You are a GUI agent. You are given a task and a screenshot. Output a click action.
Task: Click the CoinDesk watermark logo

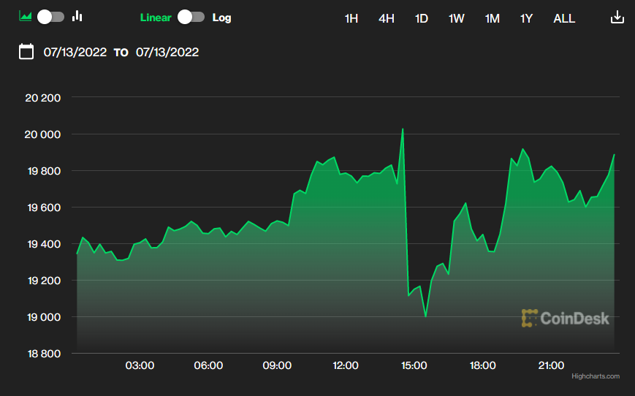coord(566,319)
